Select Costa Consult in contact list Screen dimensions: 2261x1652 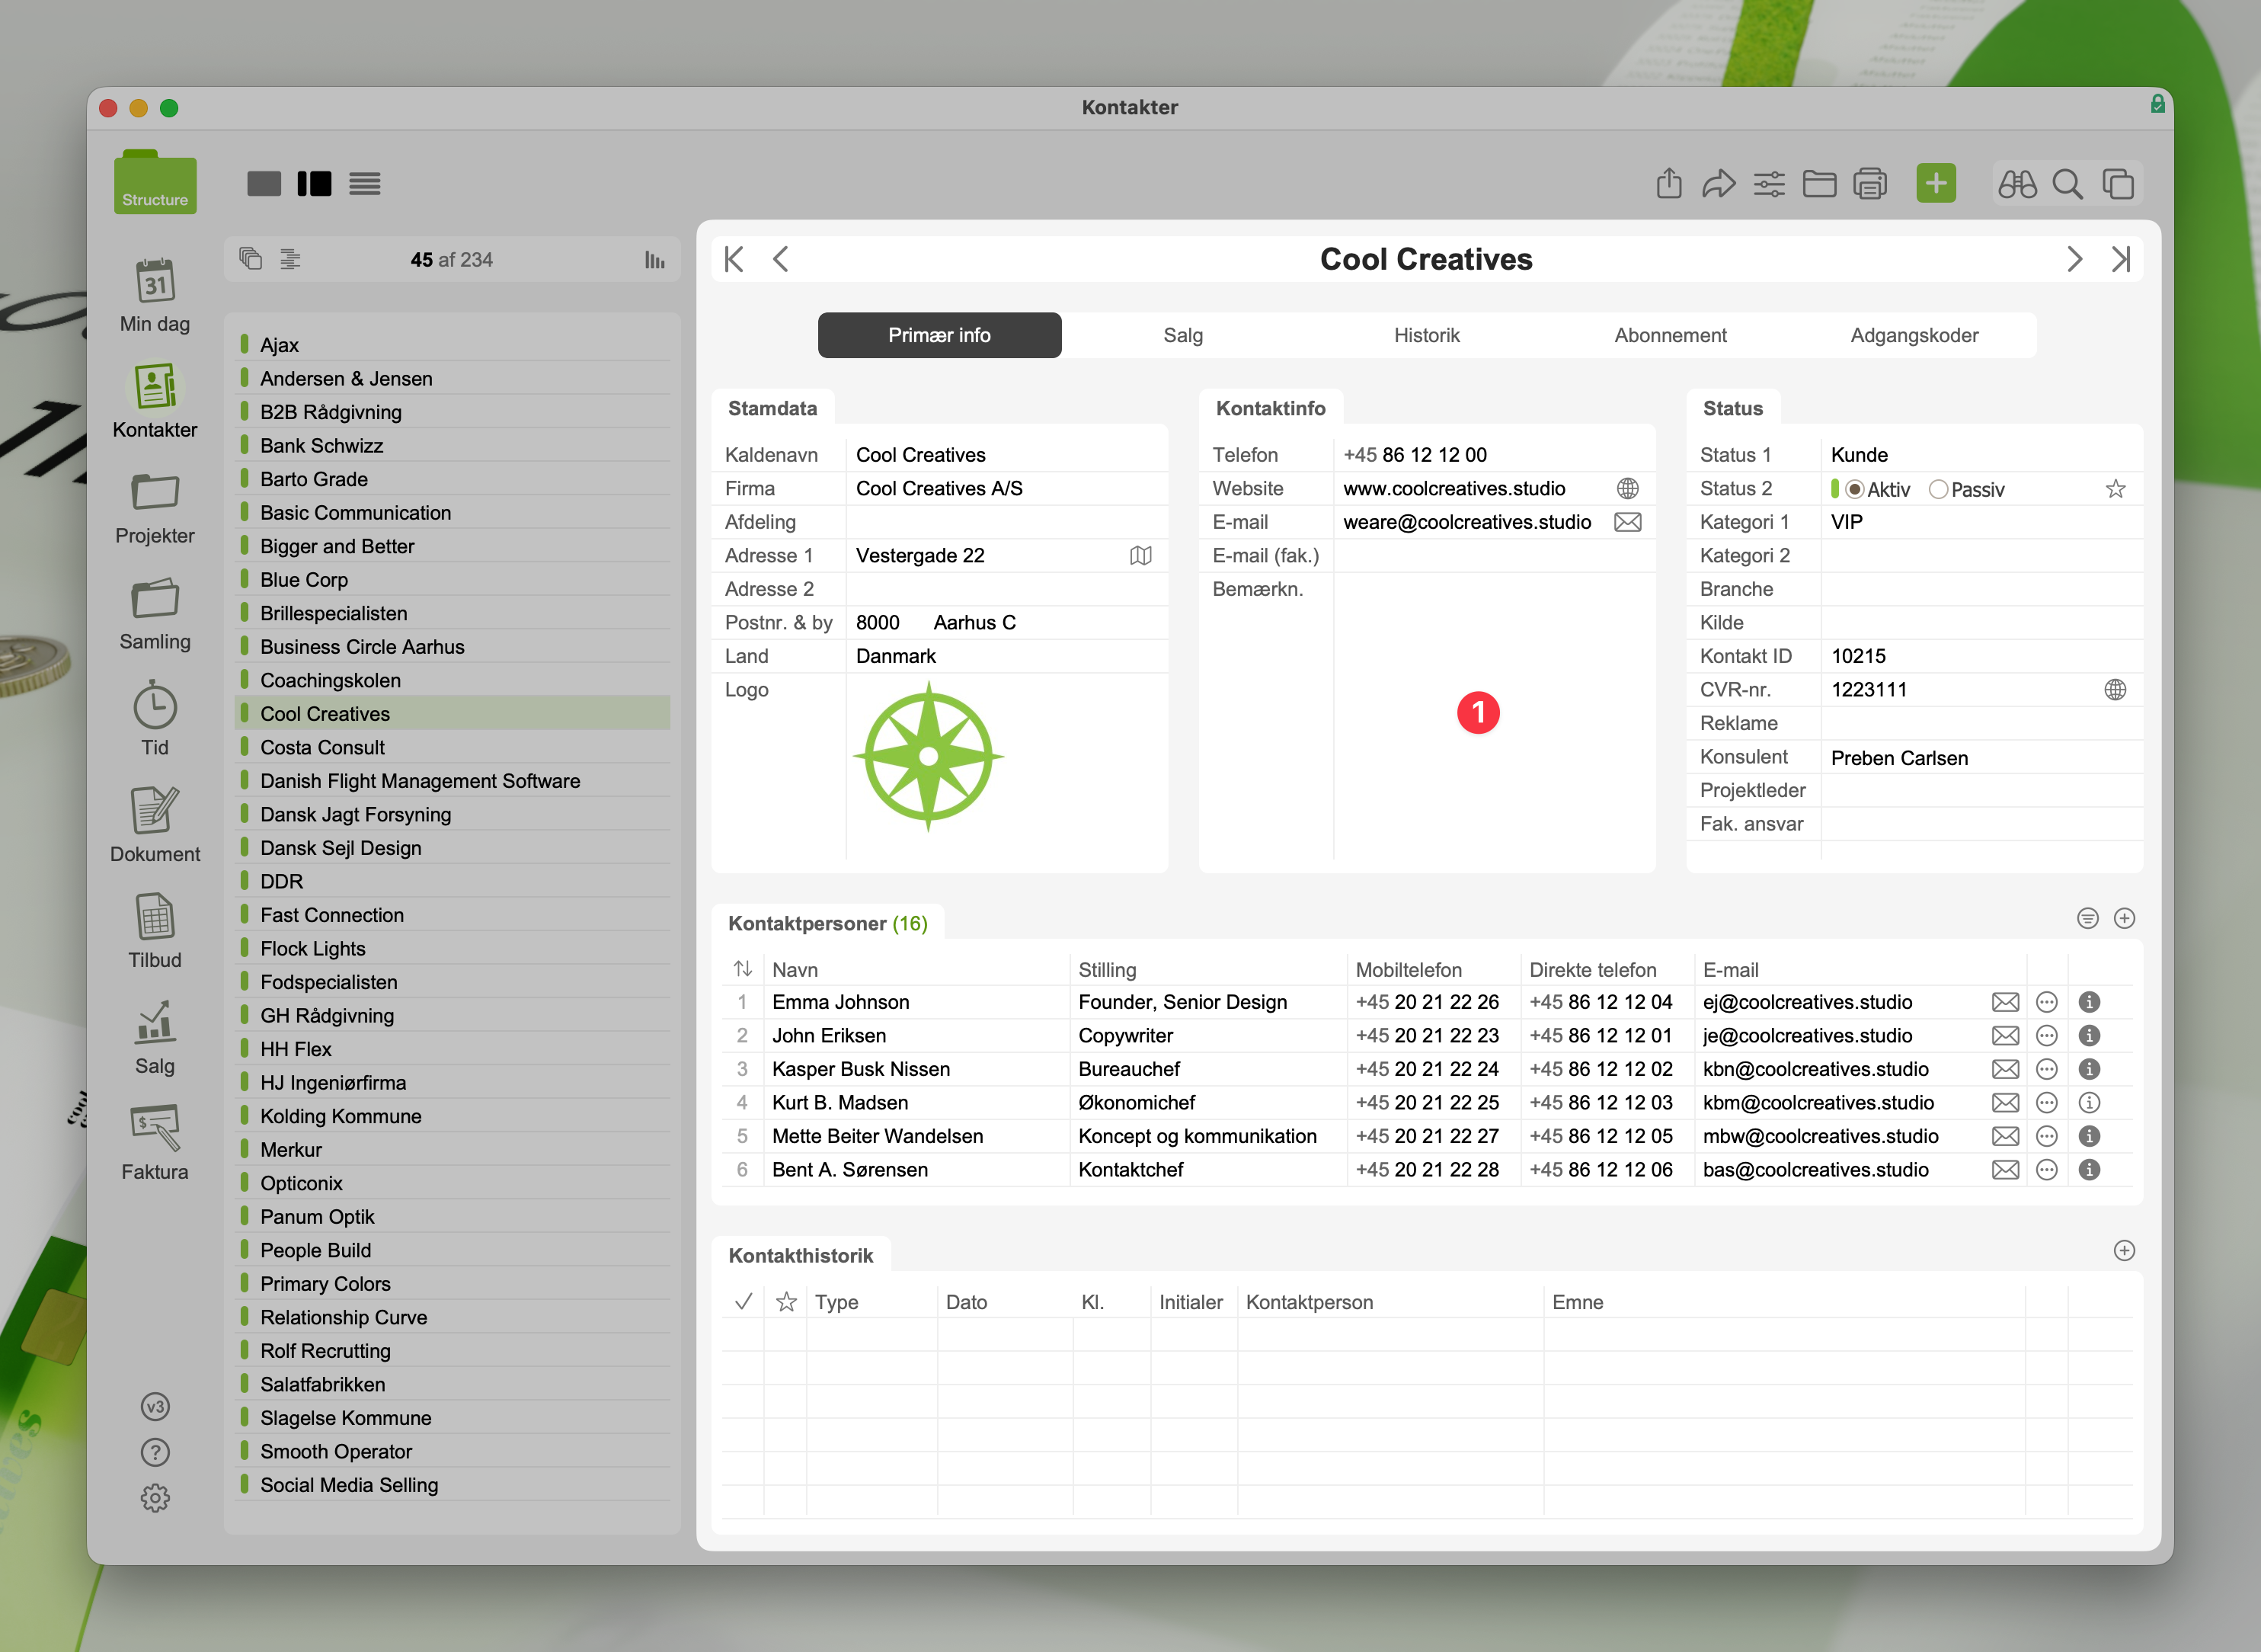(x=323, y=748)
